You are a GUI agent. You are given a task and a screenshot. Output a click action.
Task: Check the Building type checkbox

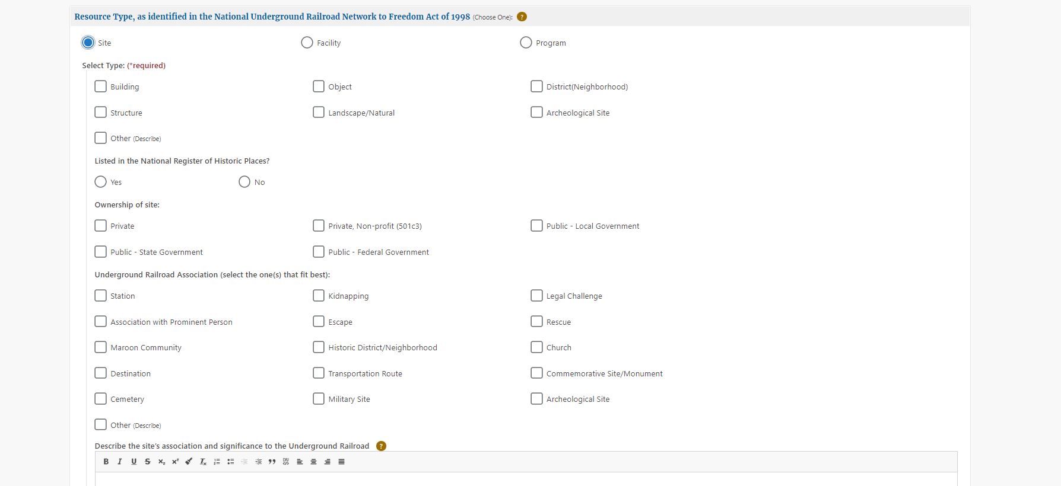[x=101, y=87]
